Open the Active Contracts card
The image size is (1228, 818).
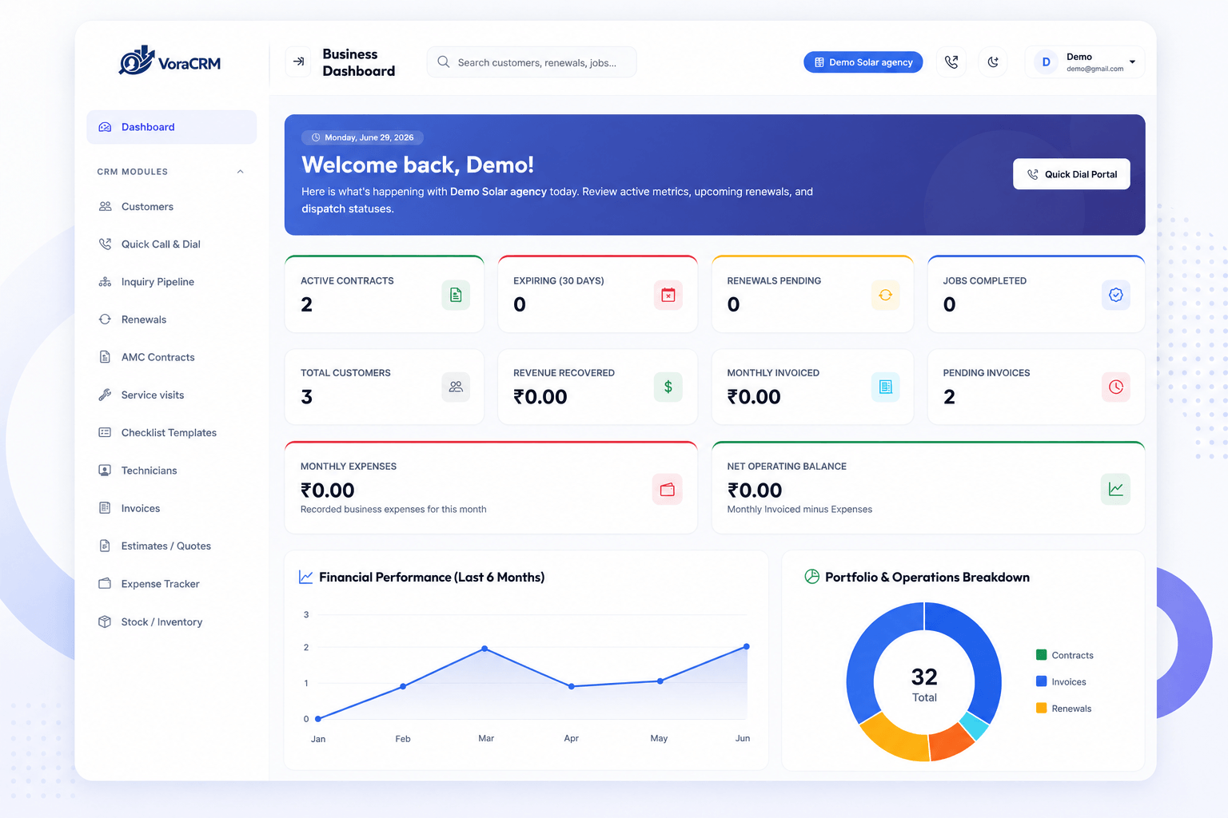385,294
